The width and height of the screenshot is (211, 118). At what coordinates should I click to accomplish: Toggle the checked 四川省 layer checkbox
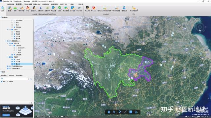(x=12, y=62)
